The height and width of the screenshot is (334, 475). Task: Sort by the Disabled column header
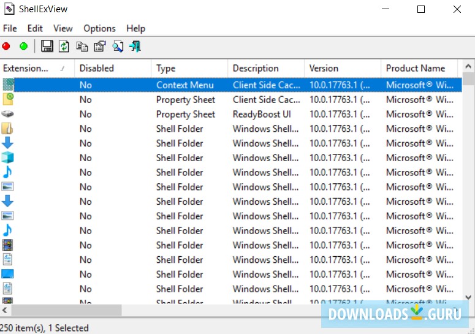113,69
